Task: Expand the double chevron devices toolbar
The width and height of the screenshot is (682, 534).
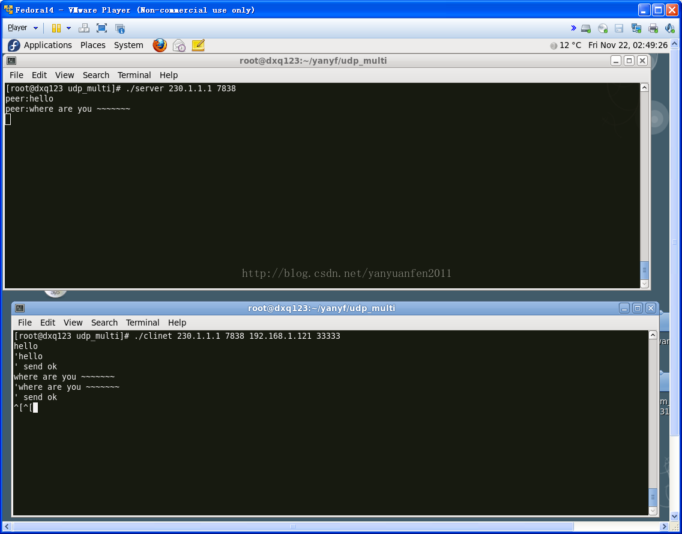Action: click(x=573, y=28)
